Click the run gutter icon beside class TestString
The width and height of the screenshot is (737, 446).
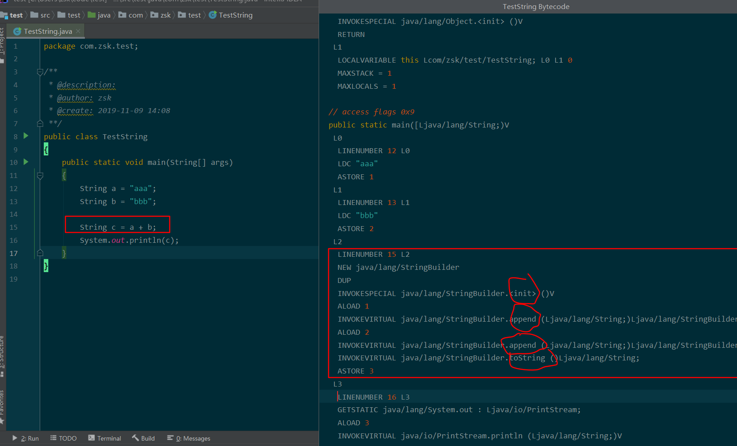(x=26, y=136)
